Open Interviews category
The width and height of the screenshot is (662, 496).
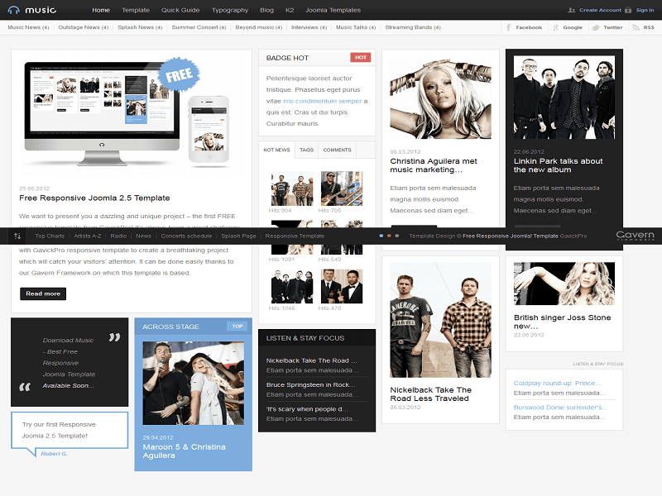click(309, 27)
